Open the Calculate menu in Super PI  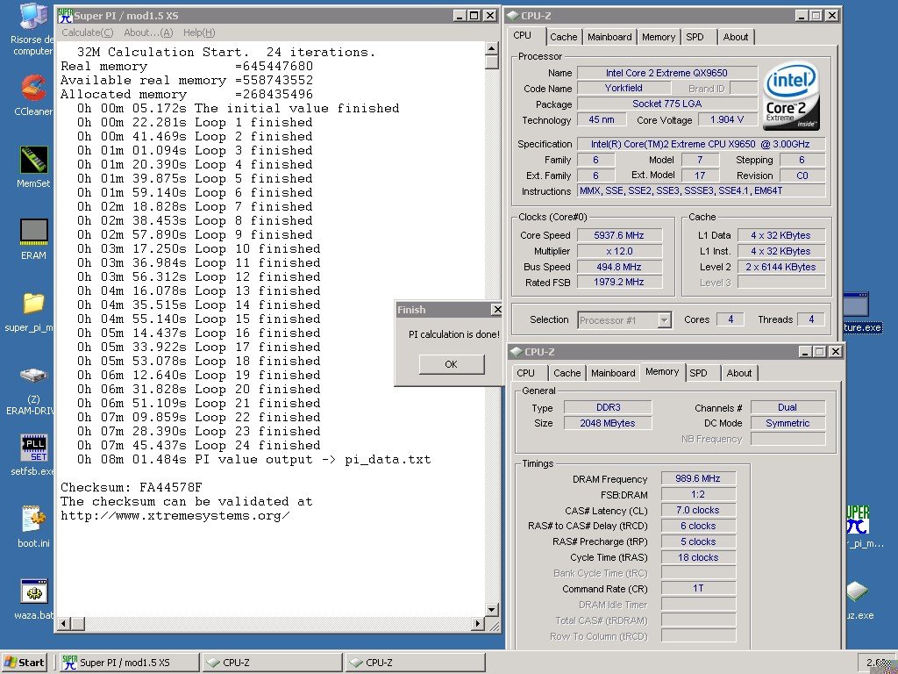coord(88,32)
